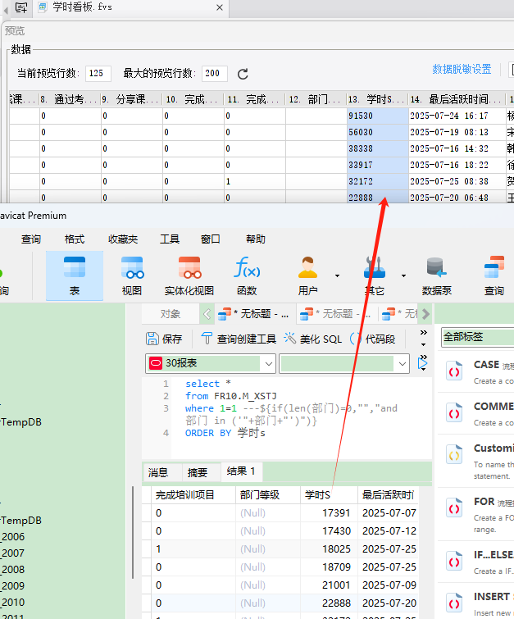Click result cell with value 21001

click(x=329, y=585)
